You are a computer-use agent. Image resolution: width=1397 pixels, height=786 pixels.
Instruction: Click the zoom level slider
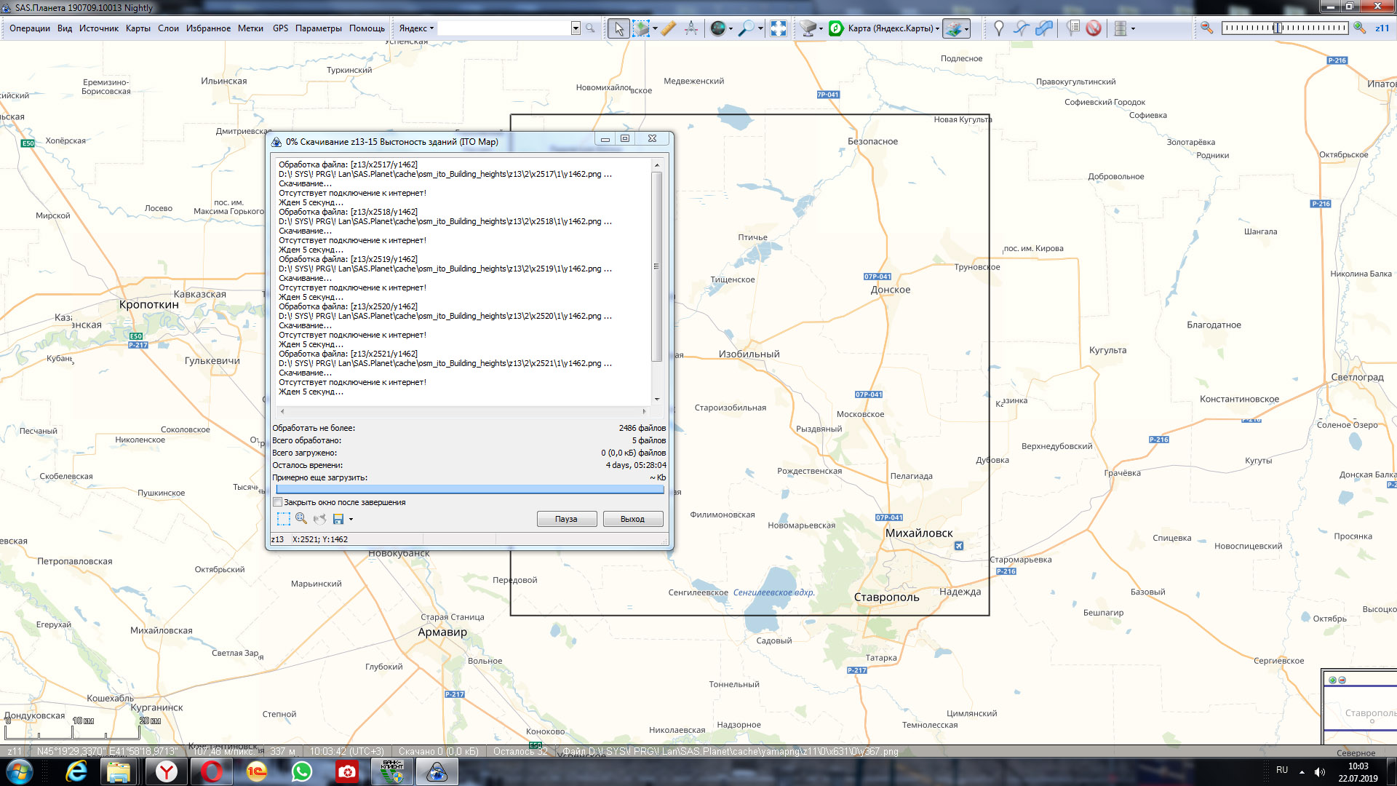tap(1283, 28)
